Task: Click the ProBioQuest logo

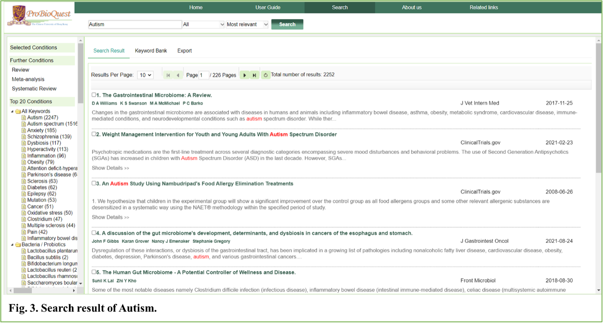Action: pos(39,16)
